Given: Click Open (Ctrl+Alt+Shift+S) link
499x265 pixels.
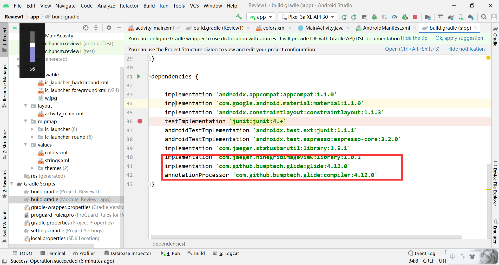Looking at the screenshot, I should (412, 49).
